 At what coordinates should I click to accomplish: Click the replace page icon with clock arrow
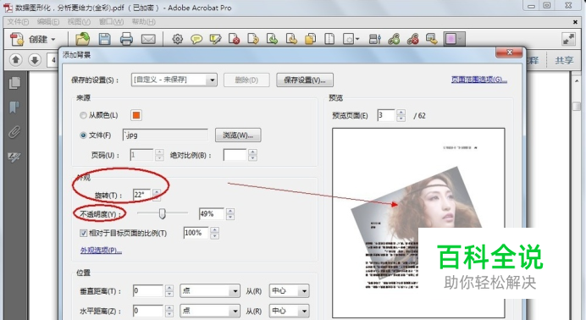(291, 39)
